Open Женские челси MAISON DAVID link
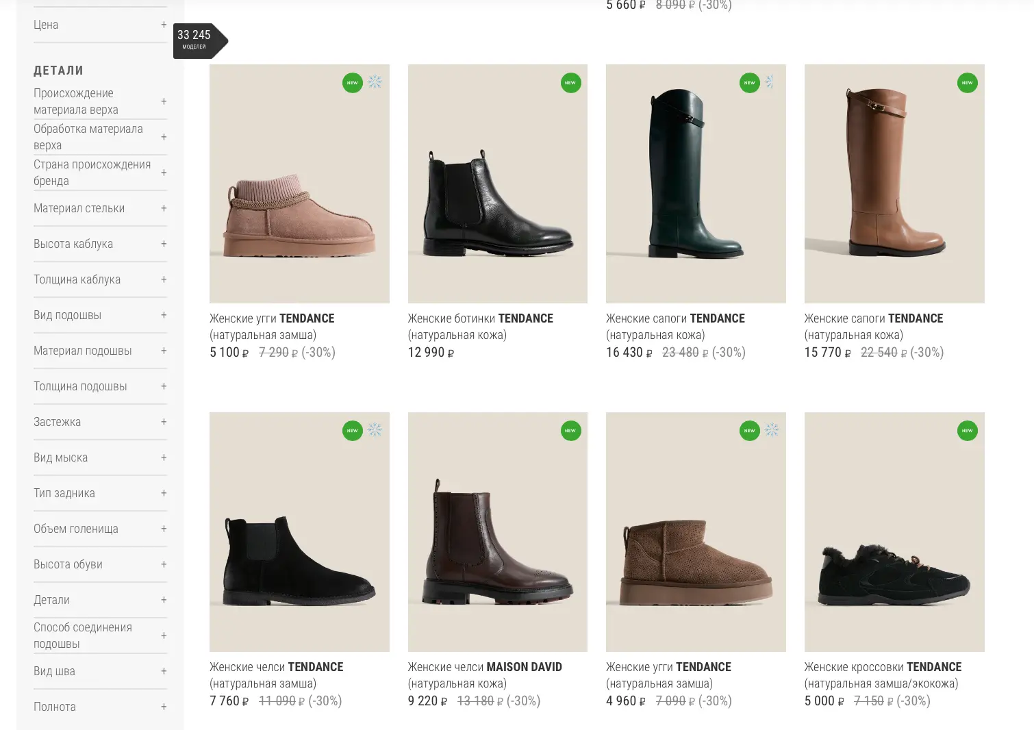1034x730 pixels. 484,667
